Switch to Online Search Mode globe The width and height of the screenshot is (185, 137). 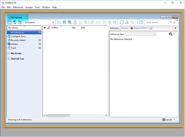[x=15, y=22]
